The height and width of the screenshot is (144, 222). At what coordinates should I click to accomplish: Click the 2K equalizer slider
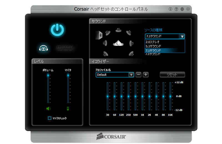(x=149, y=96)
